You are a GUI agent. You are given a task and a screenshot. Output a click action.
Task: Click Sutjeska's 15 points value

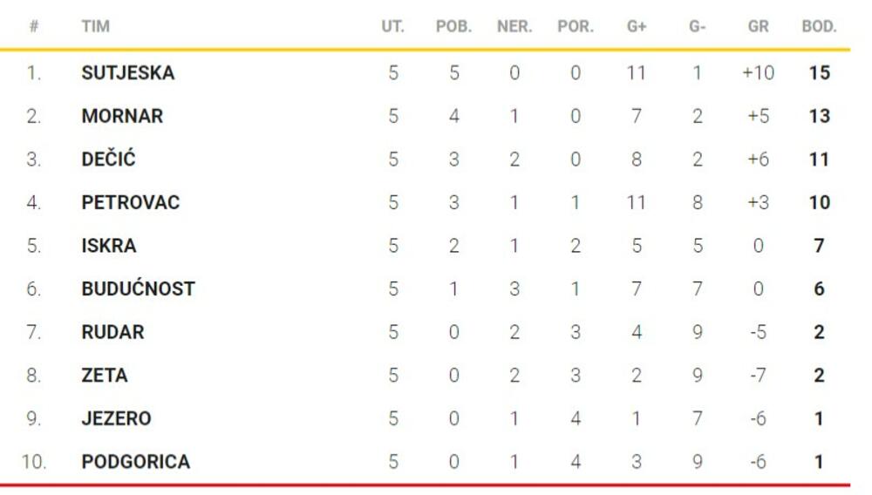tap(819, 73)
